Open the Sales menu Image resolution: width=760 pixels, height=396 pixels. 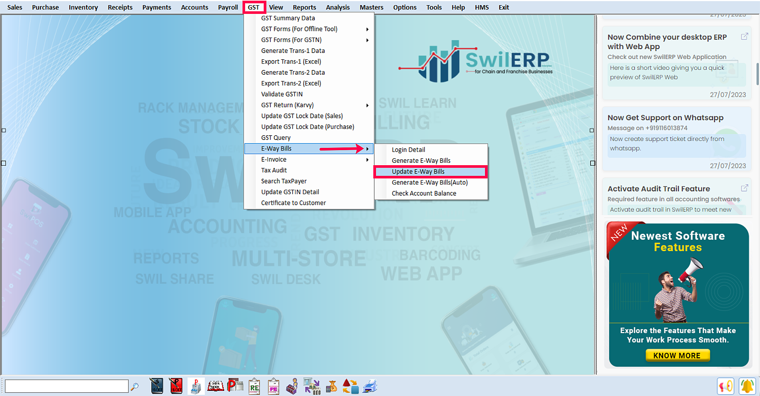pyautogui.click(x=15, y=7)
